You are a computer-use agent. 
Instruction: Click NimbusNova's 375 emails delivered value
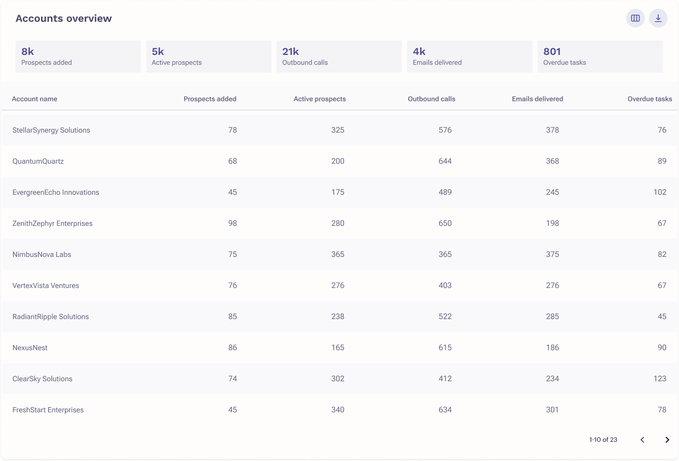552,254
